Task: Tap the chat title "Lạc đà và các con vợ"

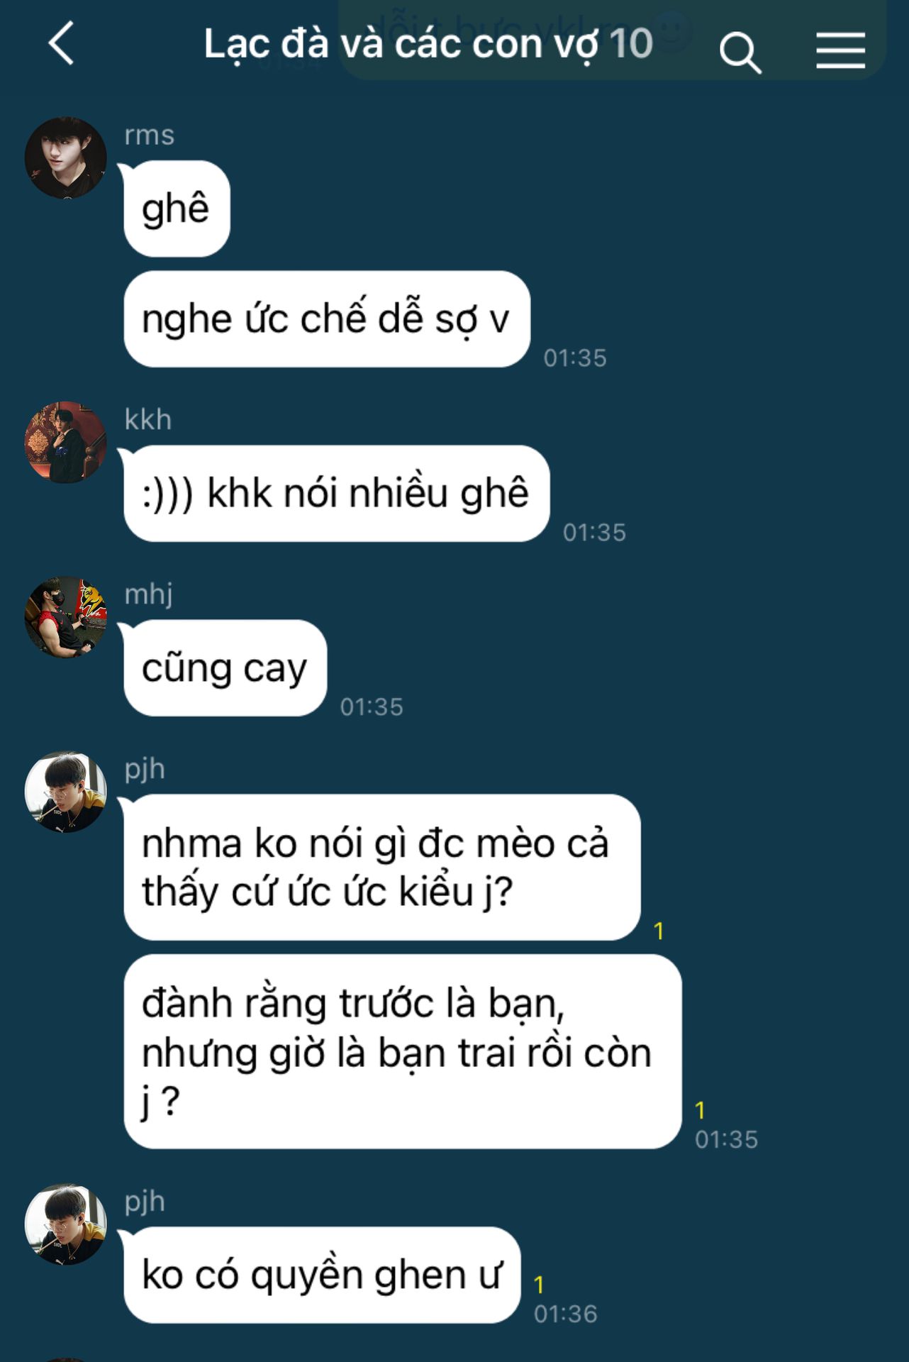Action: [401, 44]
